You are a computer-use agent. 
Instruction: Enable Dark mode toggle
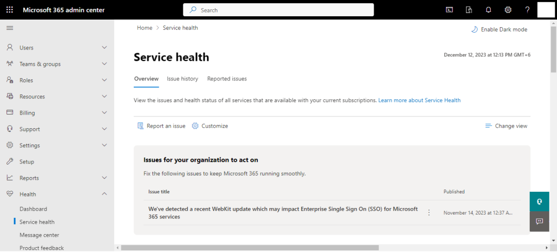499,29
